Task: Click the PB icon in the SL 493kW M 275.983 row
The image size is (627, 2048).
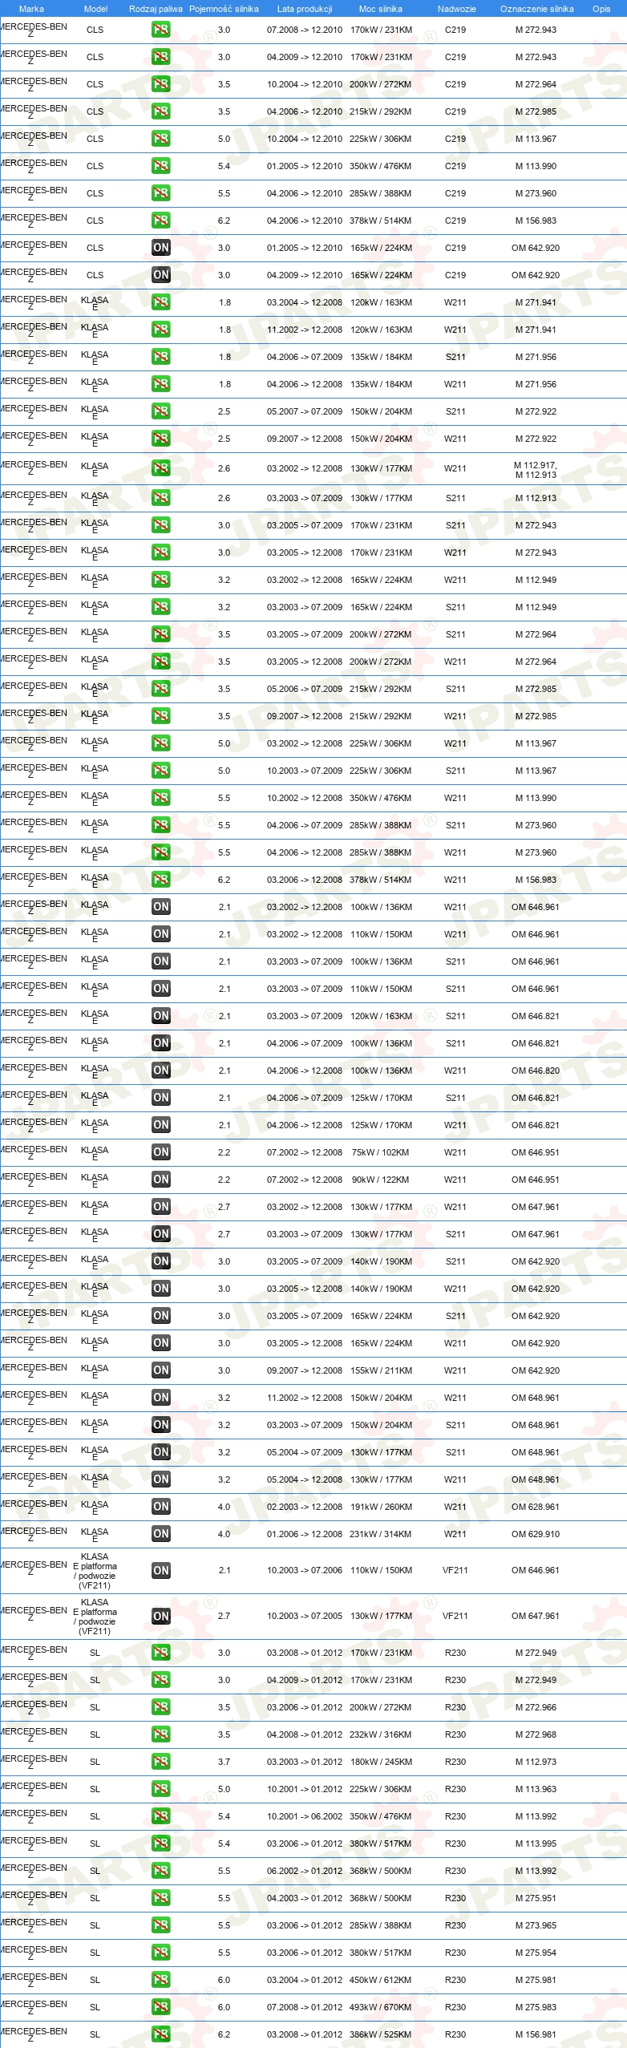Action: coord(160,2007)
